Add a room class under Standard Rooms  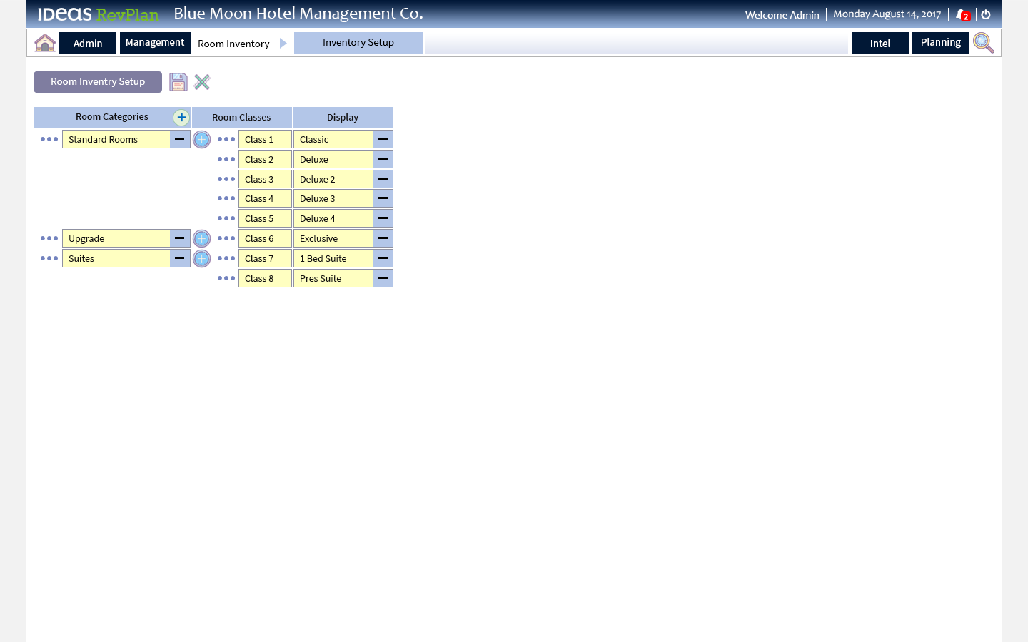pyautogui.click(x=201, y=139)
